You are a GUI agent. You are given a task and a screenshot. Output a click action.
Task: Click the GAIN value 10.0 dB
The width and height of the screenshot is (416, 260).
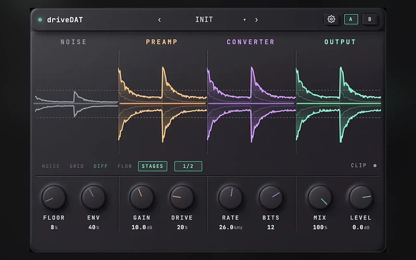142,227
